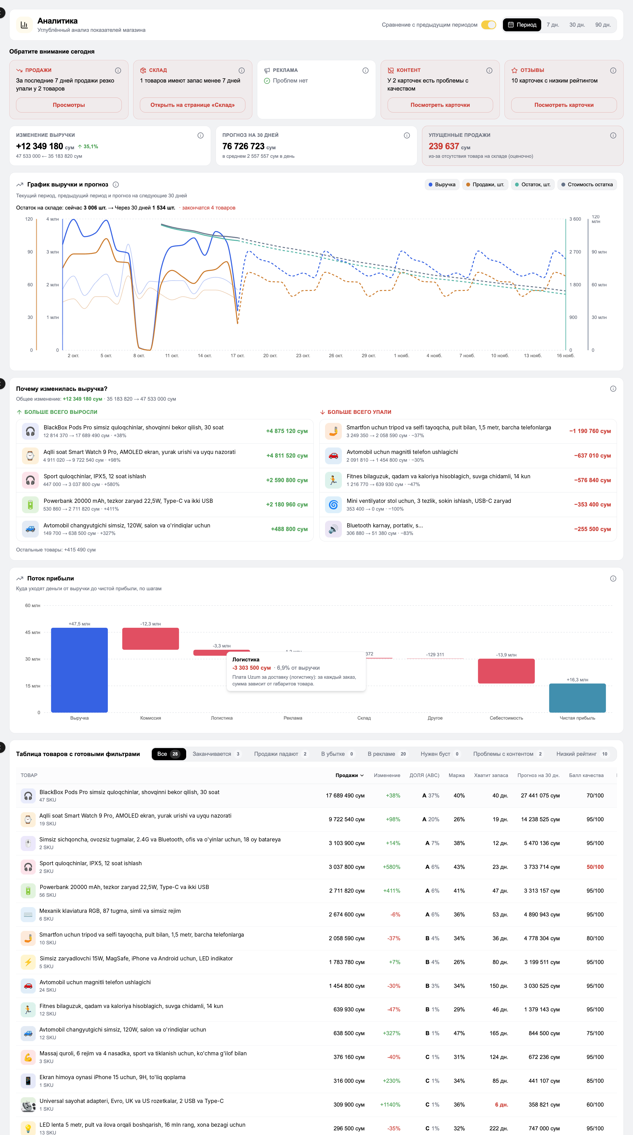
Task: Filter table by Заканчивается
Action: pos(217,754)
